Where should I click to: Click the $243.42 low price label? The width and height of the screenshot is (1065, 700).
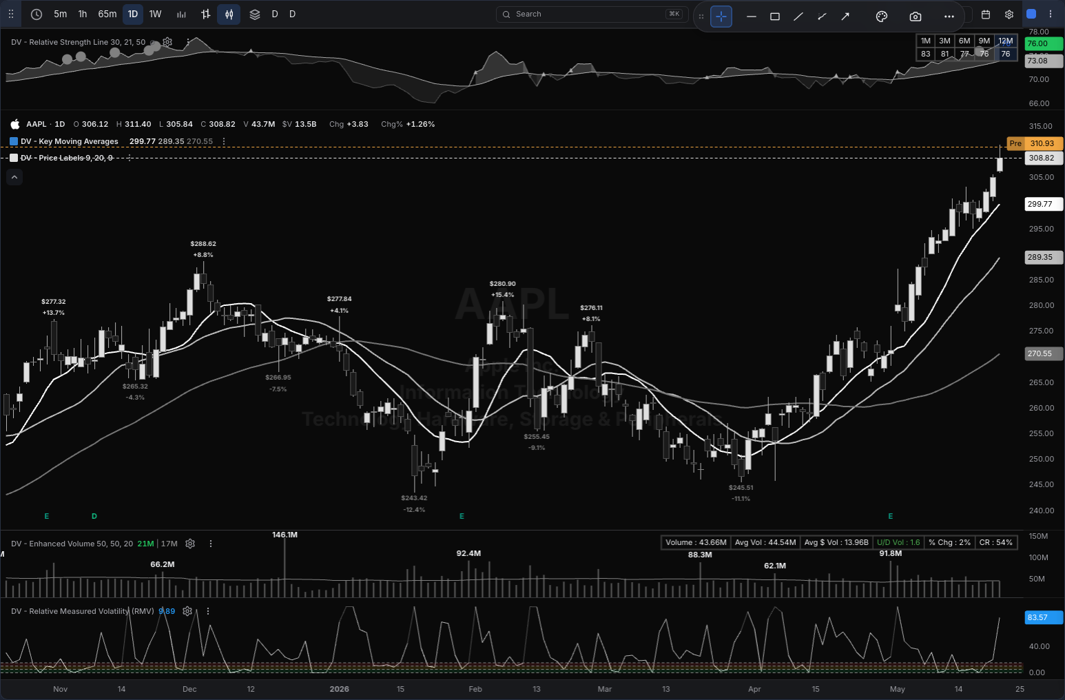(x=414, y=498)
